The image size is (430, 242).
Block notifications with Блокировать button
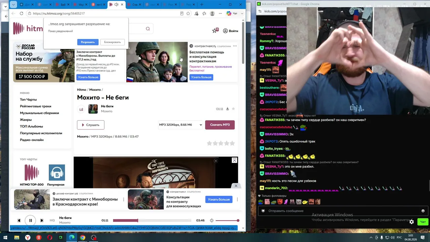(112, 42)
